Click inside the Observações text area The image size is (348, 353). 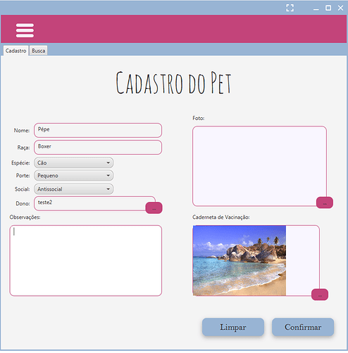tap(86, 261)
